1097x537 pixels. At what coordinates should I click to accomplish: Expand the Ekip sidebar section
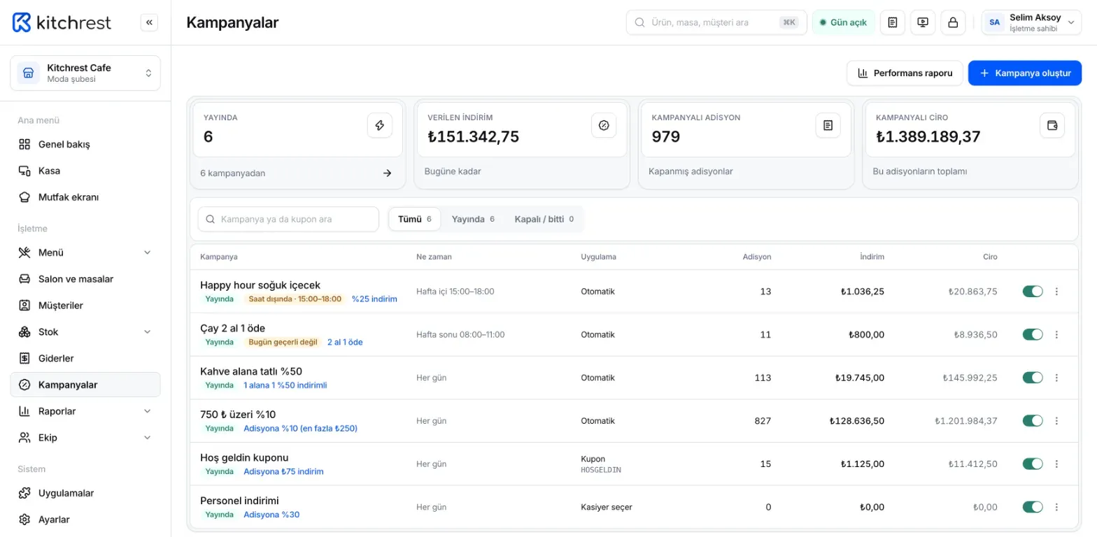click(x=85, y=438)
